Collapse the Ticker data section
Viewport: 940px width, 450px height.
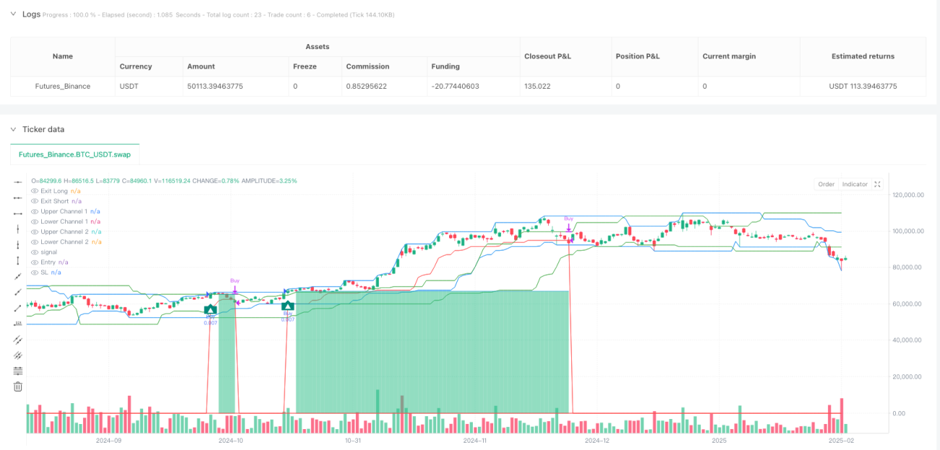(x=12, y=129)
